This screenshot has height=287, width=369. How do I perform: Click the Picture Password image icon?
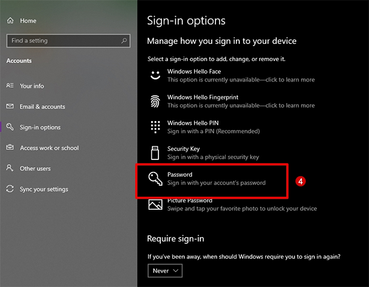pyautogui.click(x=155, y=204)
